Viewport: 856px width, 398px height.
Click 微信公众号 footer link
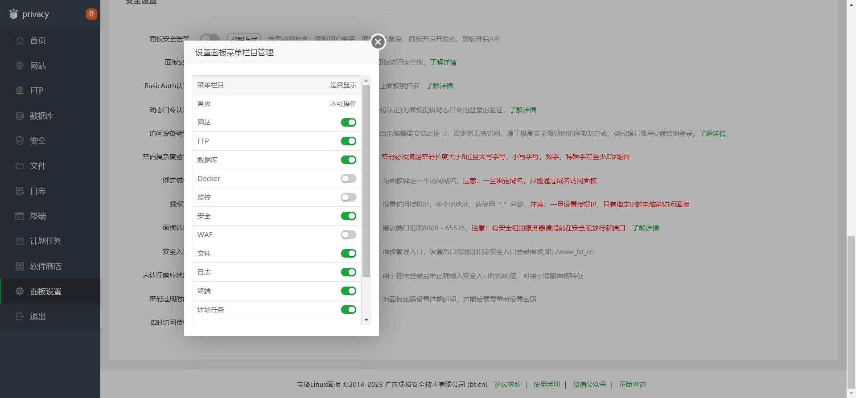tap(589, 385)
